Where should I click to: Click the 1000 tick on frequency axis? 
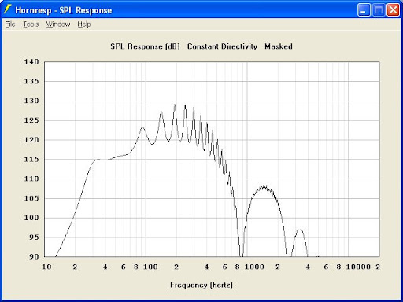[254, 267]
